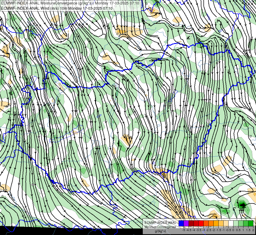This screenshot has height=235, width=256.
Task: Select the dark maroon swatch -4.5 to -4
Action: (191, 223)
